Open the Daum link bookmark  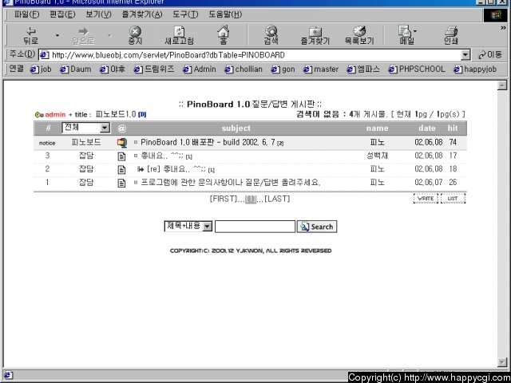(x=76, y=69)
